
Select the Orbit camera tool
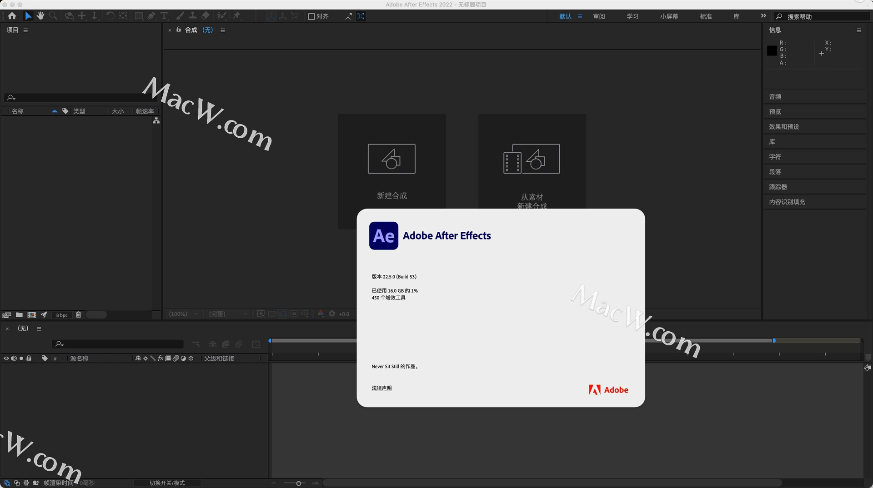point(69,16)
